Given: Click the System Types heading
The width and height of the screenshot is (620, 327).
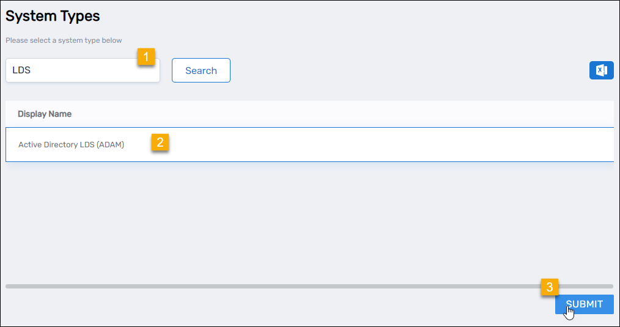Looking at the screenshot, I should point(53,17).
